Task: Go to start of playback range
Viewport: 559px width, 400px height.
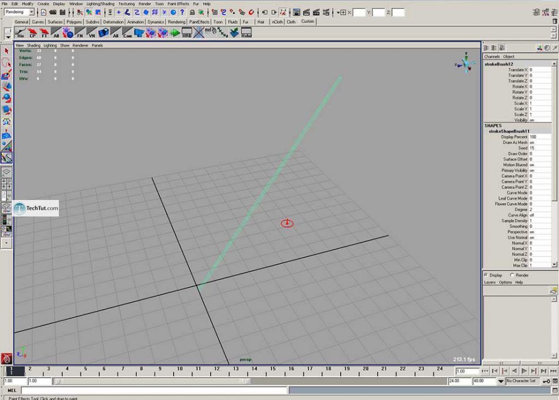Action: tap(485, 371)
